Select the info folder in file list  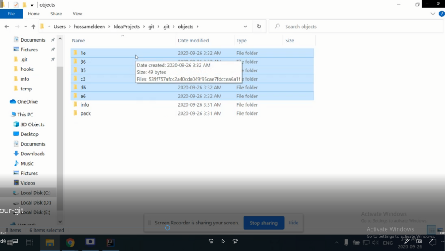193,104
